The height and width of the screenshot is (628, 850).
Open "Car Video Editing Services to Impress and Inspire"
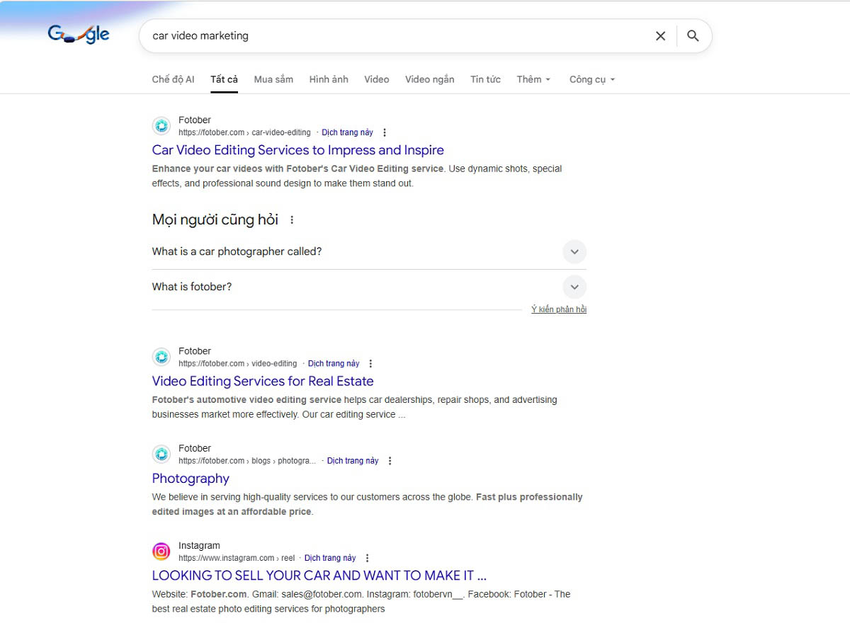[x=297, y=150]
